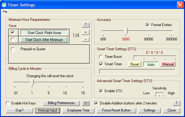185x117 pixels.
Task: Click the minus button for minimum hours
Action: (x=86, y=39)
